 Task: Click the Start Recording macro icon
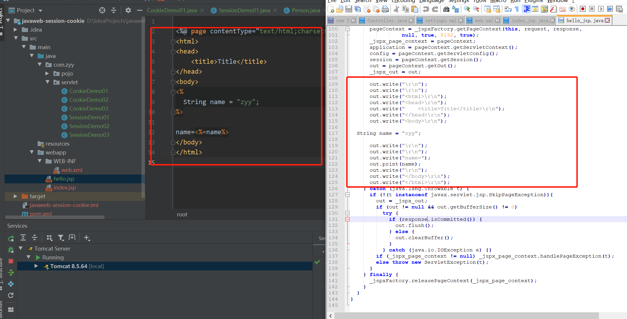tap(582, 9)
